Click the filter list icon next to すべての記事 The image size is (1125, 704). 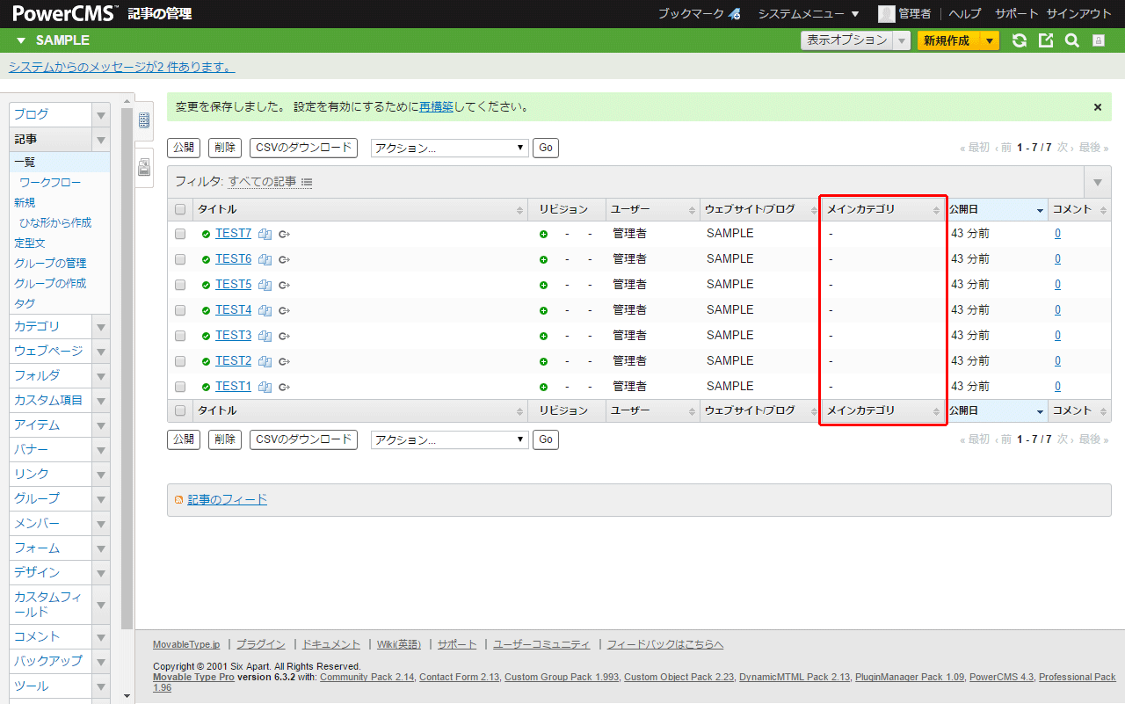tap(307, 182)
